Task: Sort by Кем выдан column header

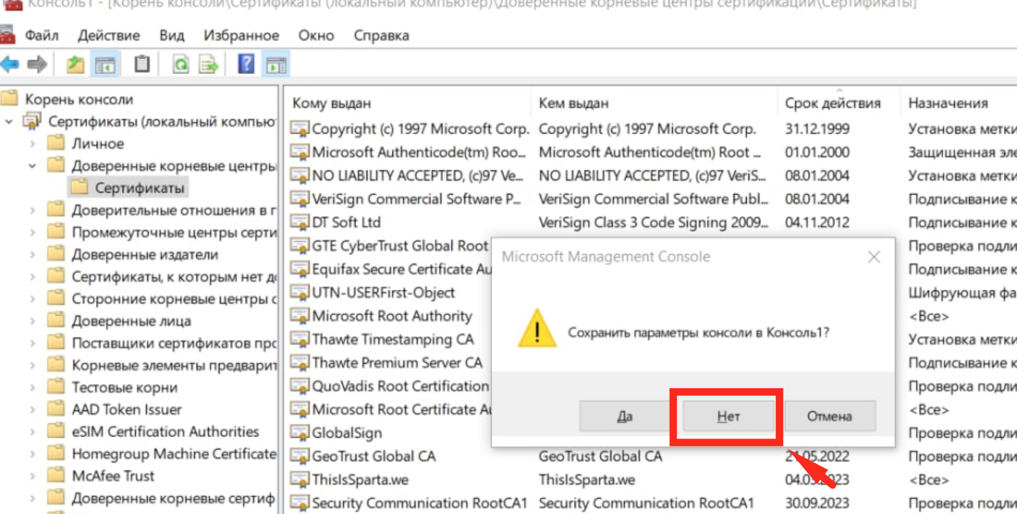Action: coord(573,103)
